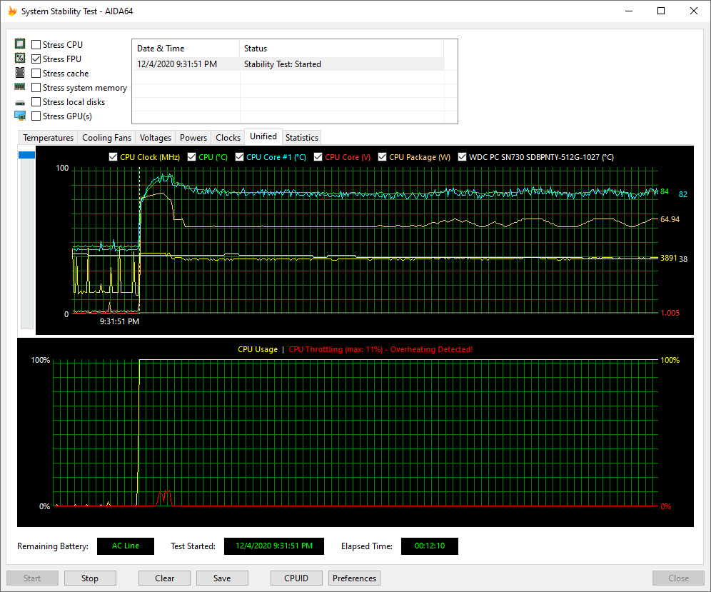Toggle CPU Package (W) graph checkbox
711x592 pixels.
(382, 157)
